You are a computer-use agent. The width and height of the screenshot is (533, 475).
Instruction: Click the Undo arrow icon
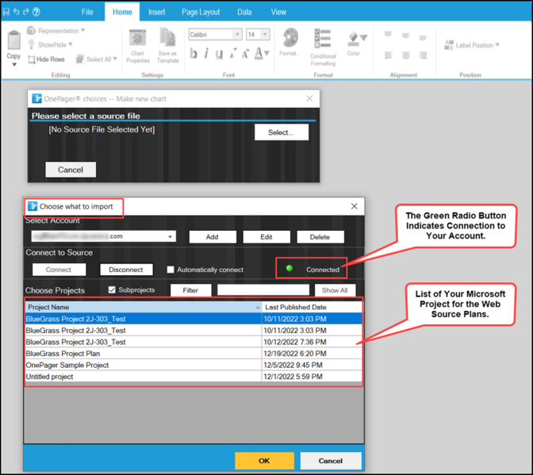click(16, 12)
